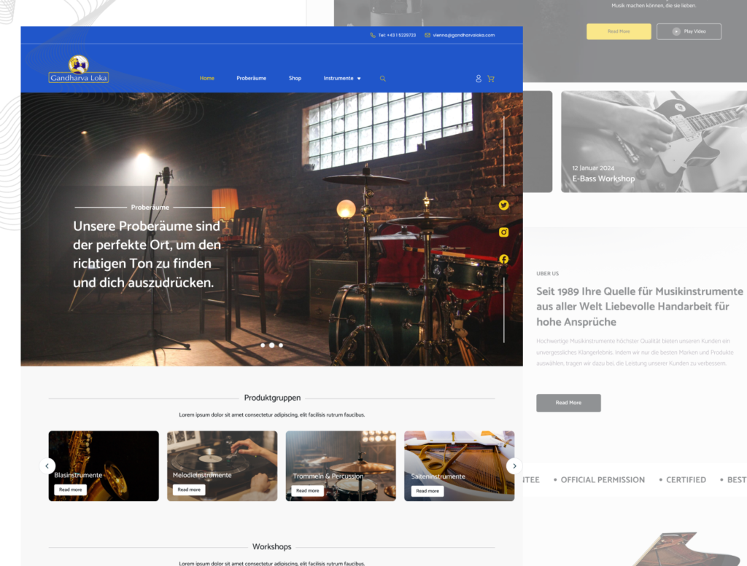Expand the Instrumente dropdown menu
Viewport: 747px width, 566px height.
342,79
